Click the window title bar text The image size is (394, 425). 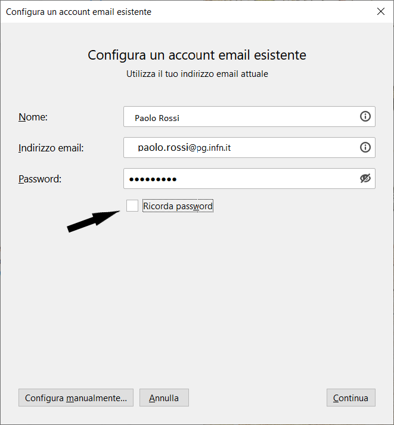click(x=79, y=12)
